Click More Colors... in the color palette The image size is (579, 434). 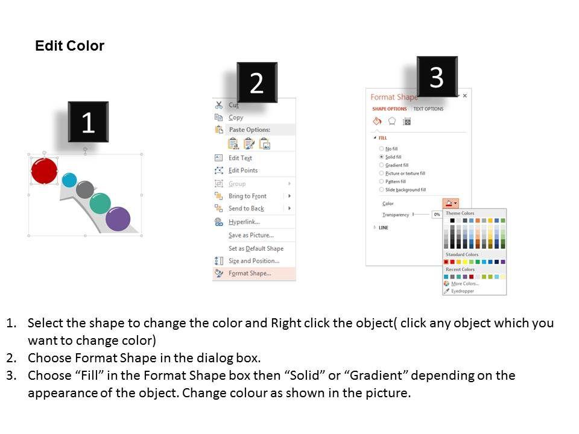click(464, 283)
